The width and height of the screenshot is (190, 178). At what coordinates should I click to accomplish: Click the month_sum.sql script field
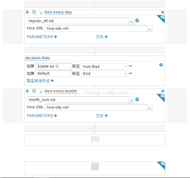pyautogui.click(x=78, y=100)
